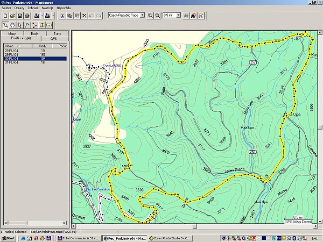Switch to the Body tab

tap(34, 33)
